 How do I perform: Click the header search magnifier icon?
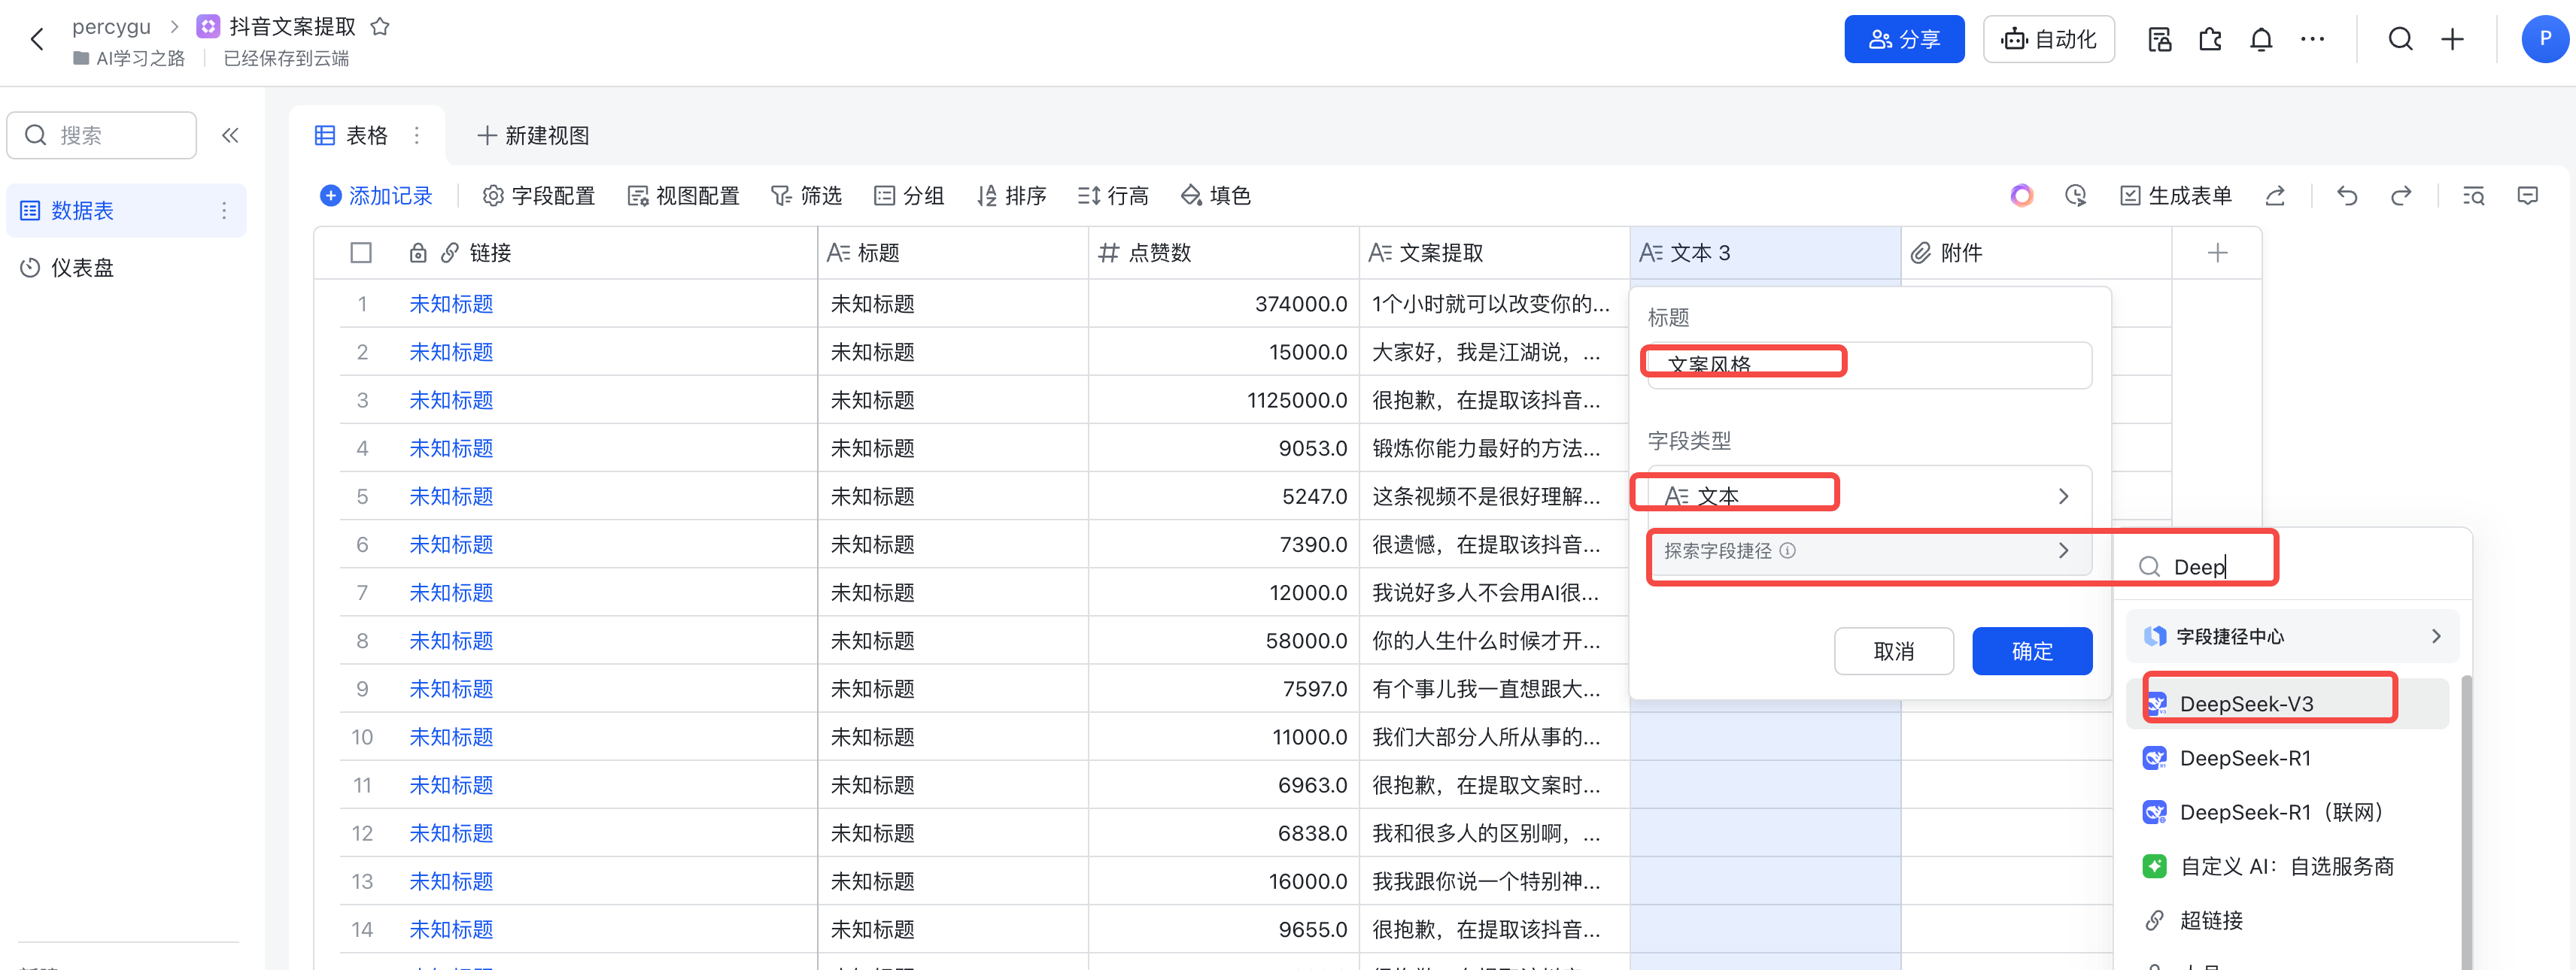(x=2400, y=39)
